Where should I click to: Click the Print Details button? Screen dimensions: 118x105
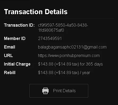click(x=59, y=91)
